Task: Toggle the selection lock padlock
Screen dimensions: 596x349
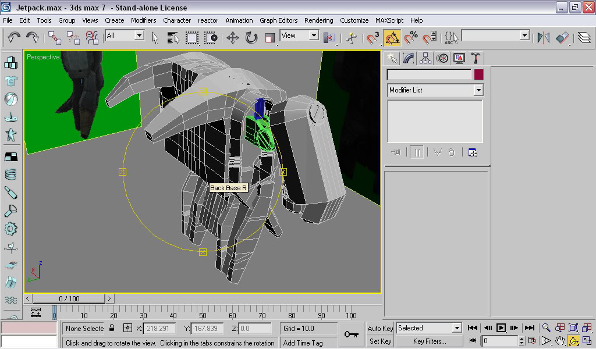Action: coord(112,328)
